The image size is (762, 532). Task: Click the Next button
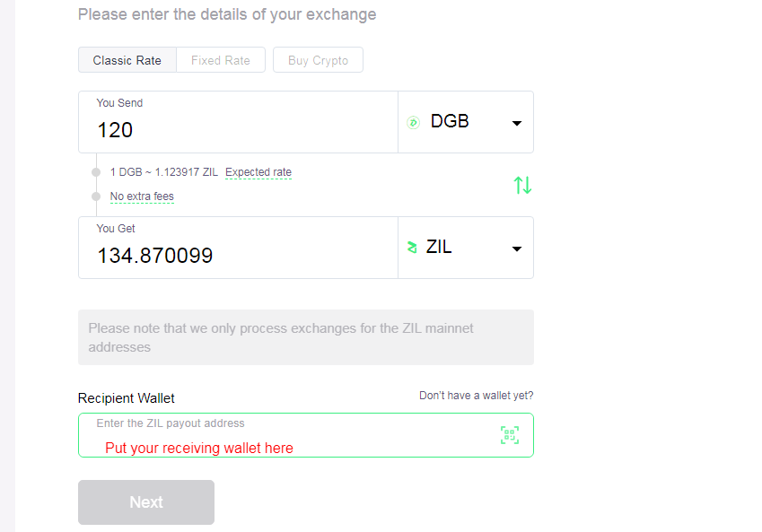click(x=146, y=502)
